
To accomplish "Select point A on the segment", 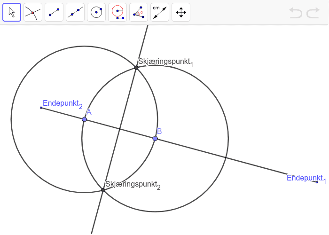I will (x=84, y=119).
